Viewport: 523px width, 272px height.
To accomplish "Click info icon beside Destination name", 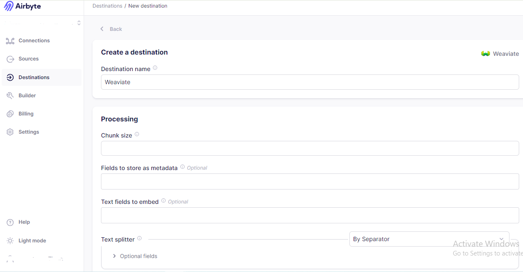I will click(x=155, y=68).
